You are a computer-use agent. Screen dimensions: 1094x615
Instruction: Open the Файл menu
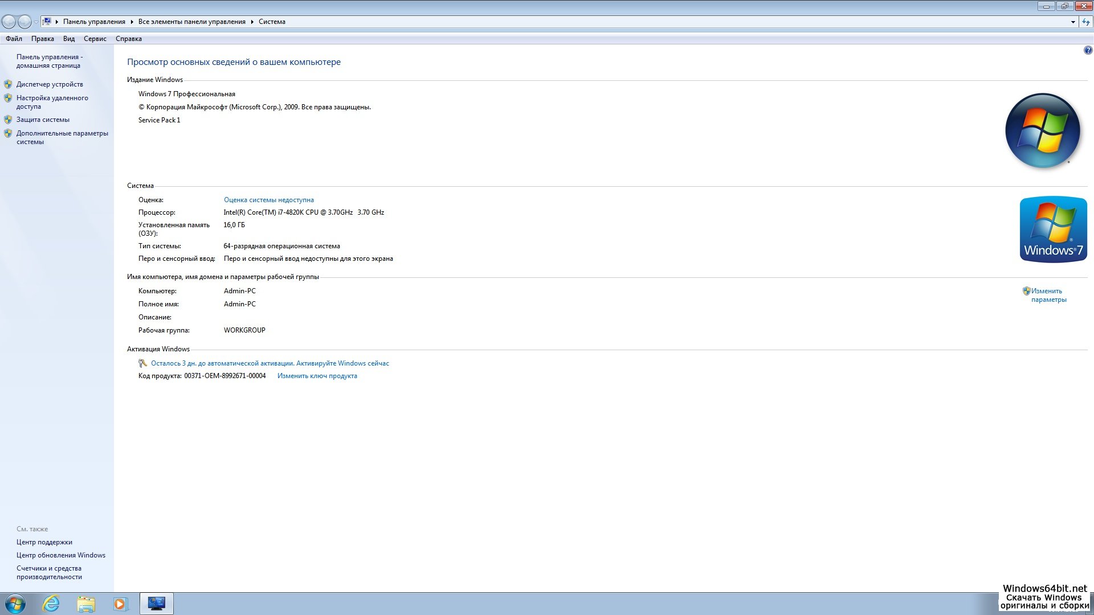14,39
